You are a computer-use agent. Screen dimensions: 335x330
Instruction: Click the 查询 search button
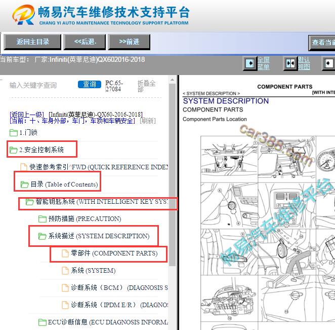pyautogui.click(x=90, y=84)
